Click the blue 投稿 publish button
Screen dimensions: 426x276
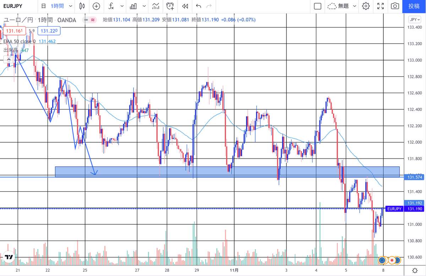[414, 6]
